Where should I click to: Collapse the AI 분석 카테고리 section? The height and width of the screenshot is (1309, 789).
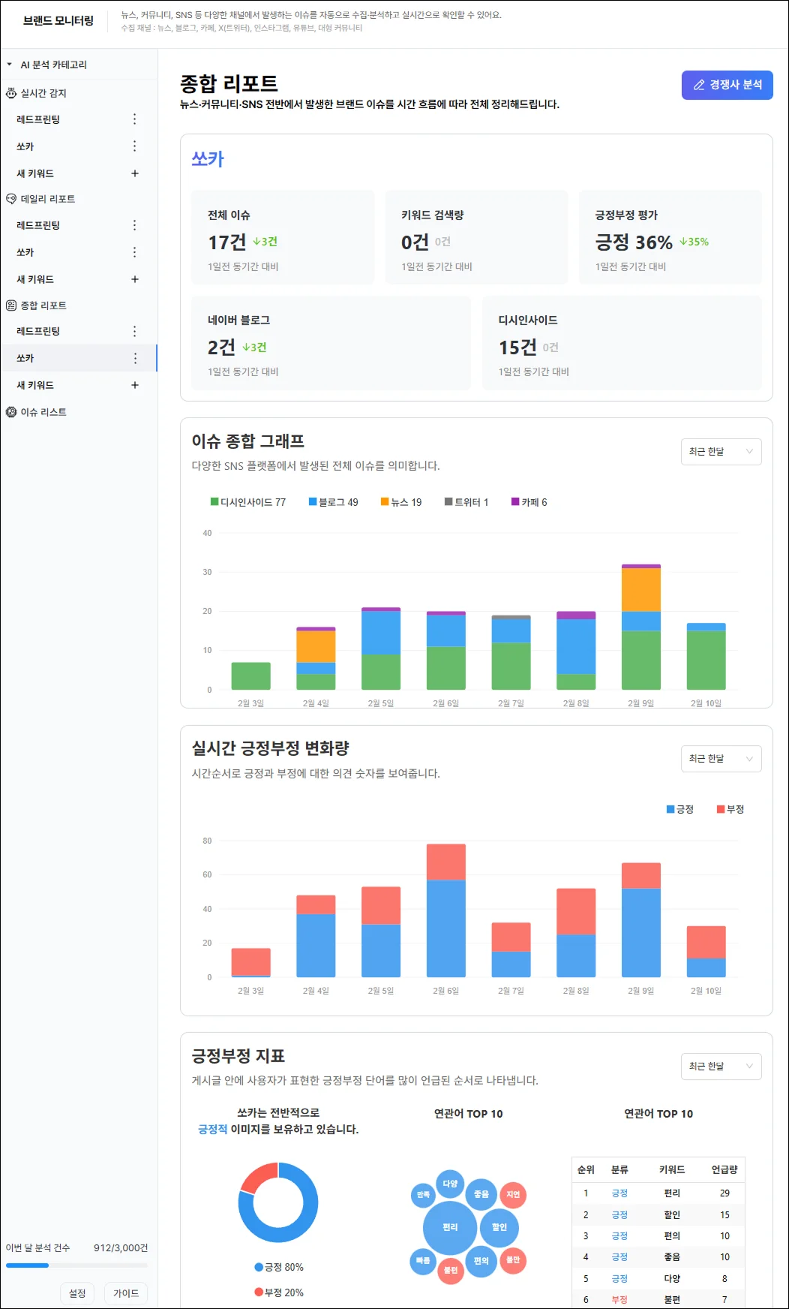click(10, 65)
